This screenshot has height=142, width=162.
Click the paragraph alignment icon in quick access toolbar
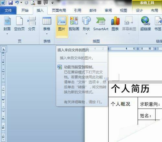(x=39, y=3)
